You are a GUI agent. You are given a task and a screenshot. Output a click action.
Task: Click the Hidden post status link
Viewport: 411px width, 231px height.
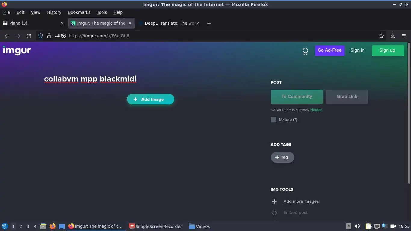316,110
